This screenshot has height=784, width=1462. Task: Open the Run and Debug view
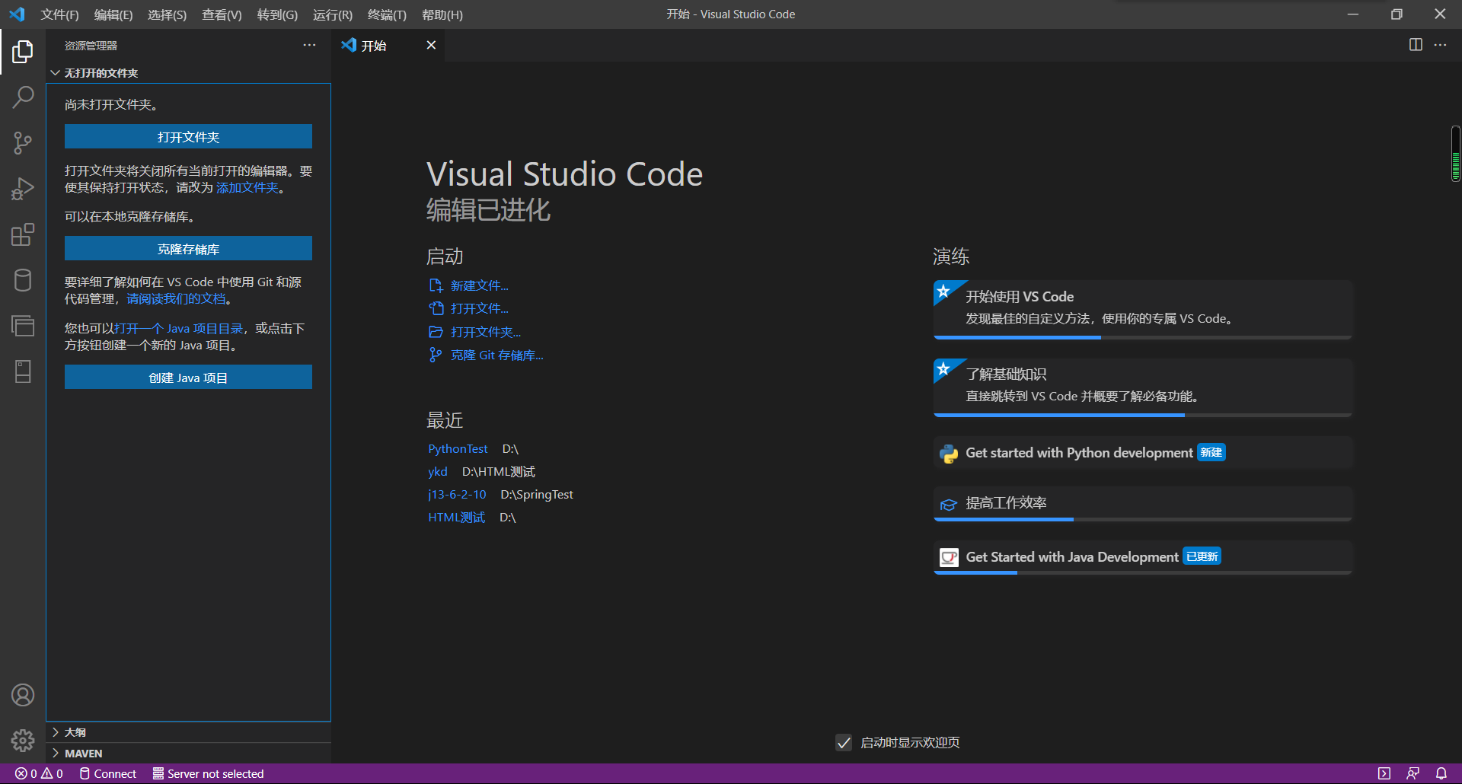tap(23, 189)
